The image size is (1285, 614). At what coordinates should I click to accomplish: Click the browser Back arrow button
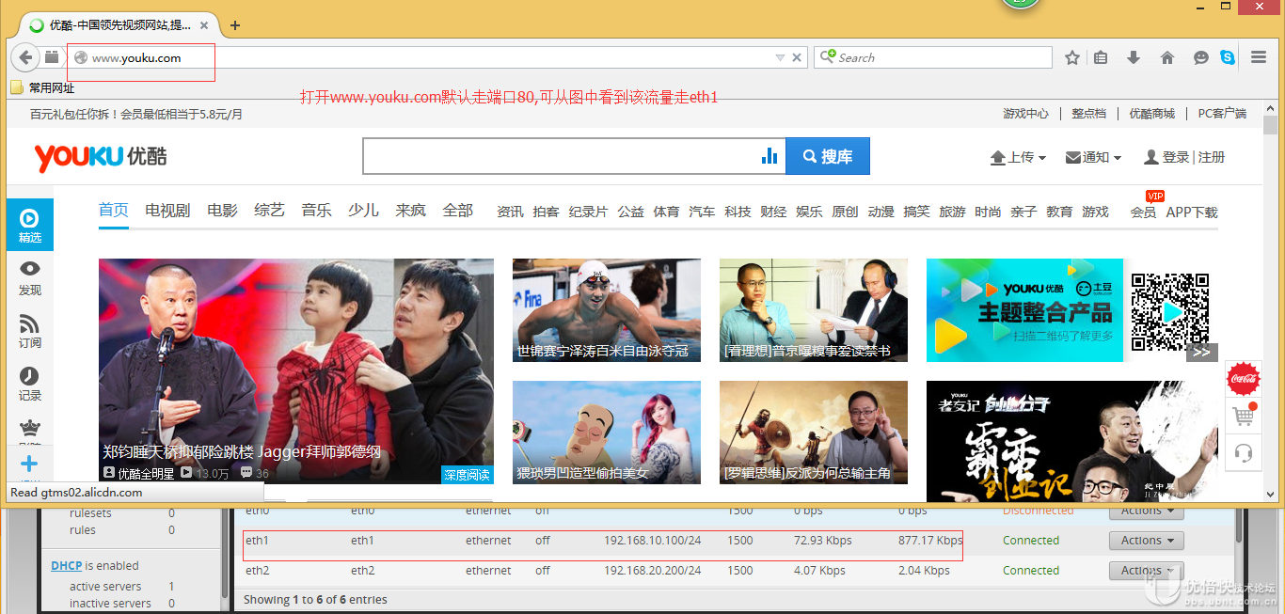click(24, 57)
